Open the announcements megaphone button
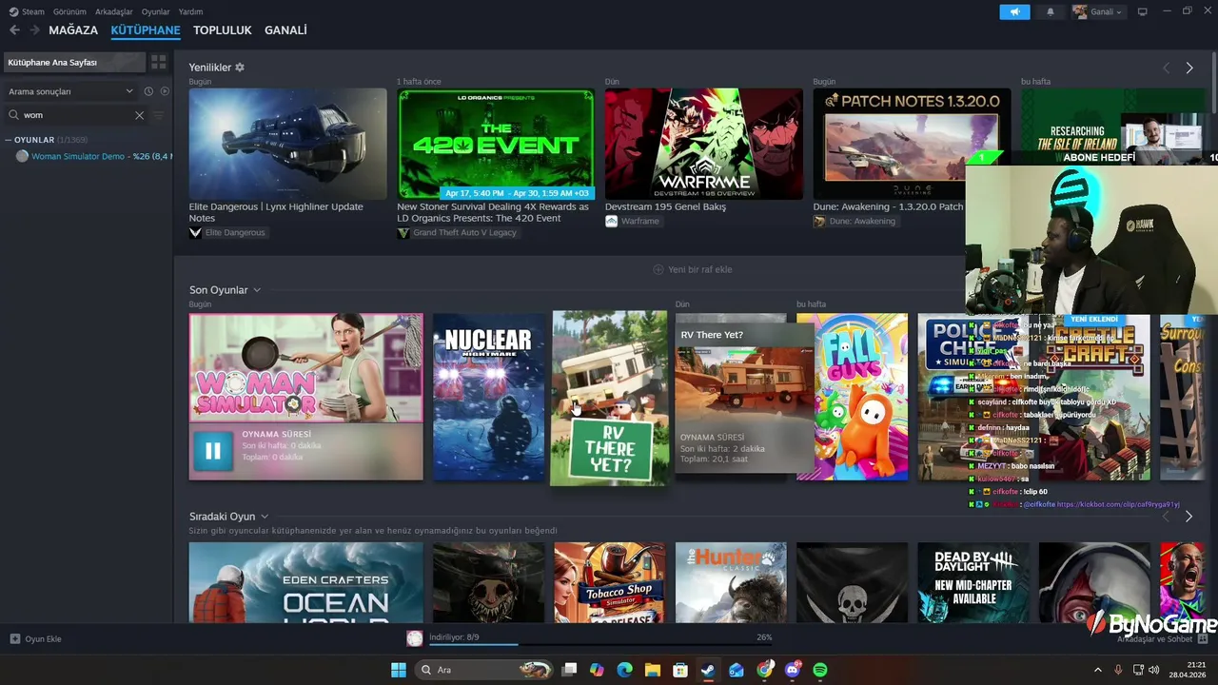1218x685 pixels. pyautogui.click(x=1014, y=11)
